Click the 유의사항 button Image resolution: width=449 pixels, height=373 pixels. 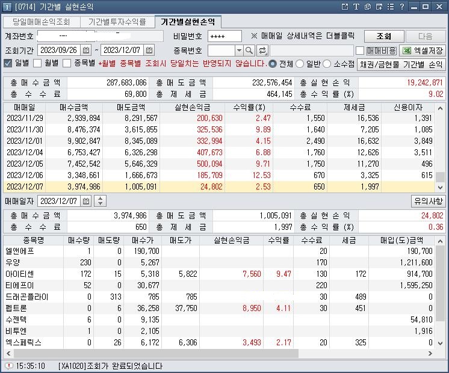point(428,201)
